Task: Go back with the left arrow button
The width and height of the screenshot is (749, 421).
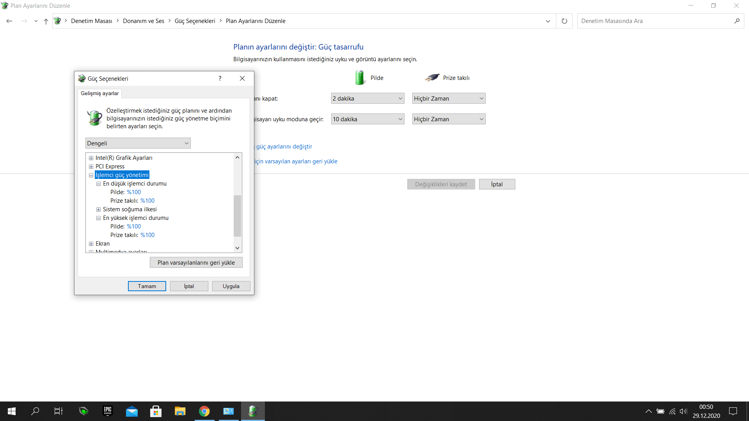Action: pyautogui.click(x=9, y=21)
